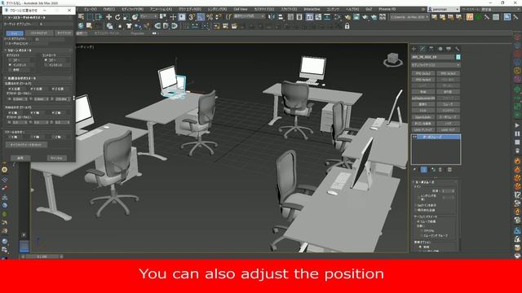
Task: Open the reference coordinate system dropdown
Action: click(x=148, y=16)
